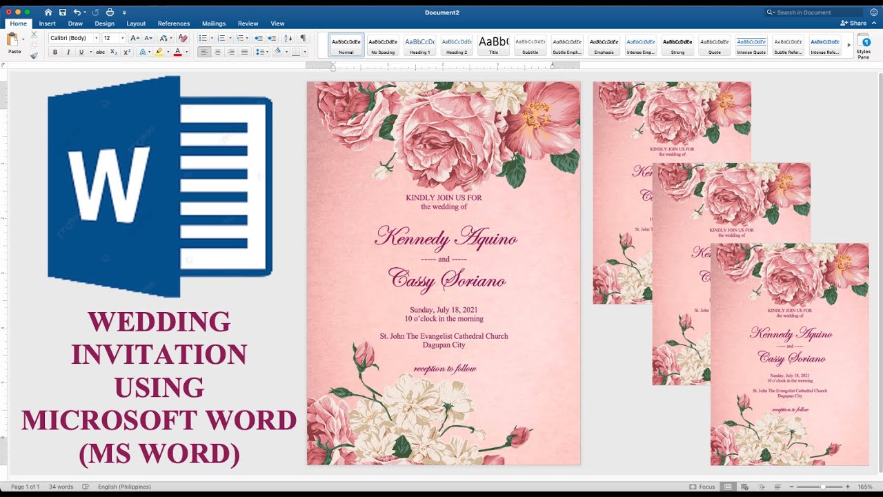Align text left
The image size is (883, 497).
point(204,52)
